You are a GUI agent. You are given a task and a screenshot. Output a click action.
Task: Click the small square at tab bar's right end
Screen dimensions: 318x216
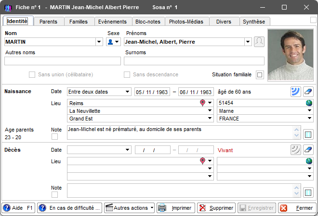(313, 20)
